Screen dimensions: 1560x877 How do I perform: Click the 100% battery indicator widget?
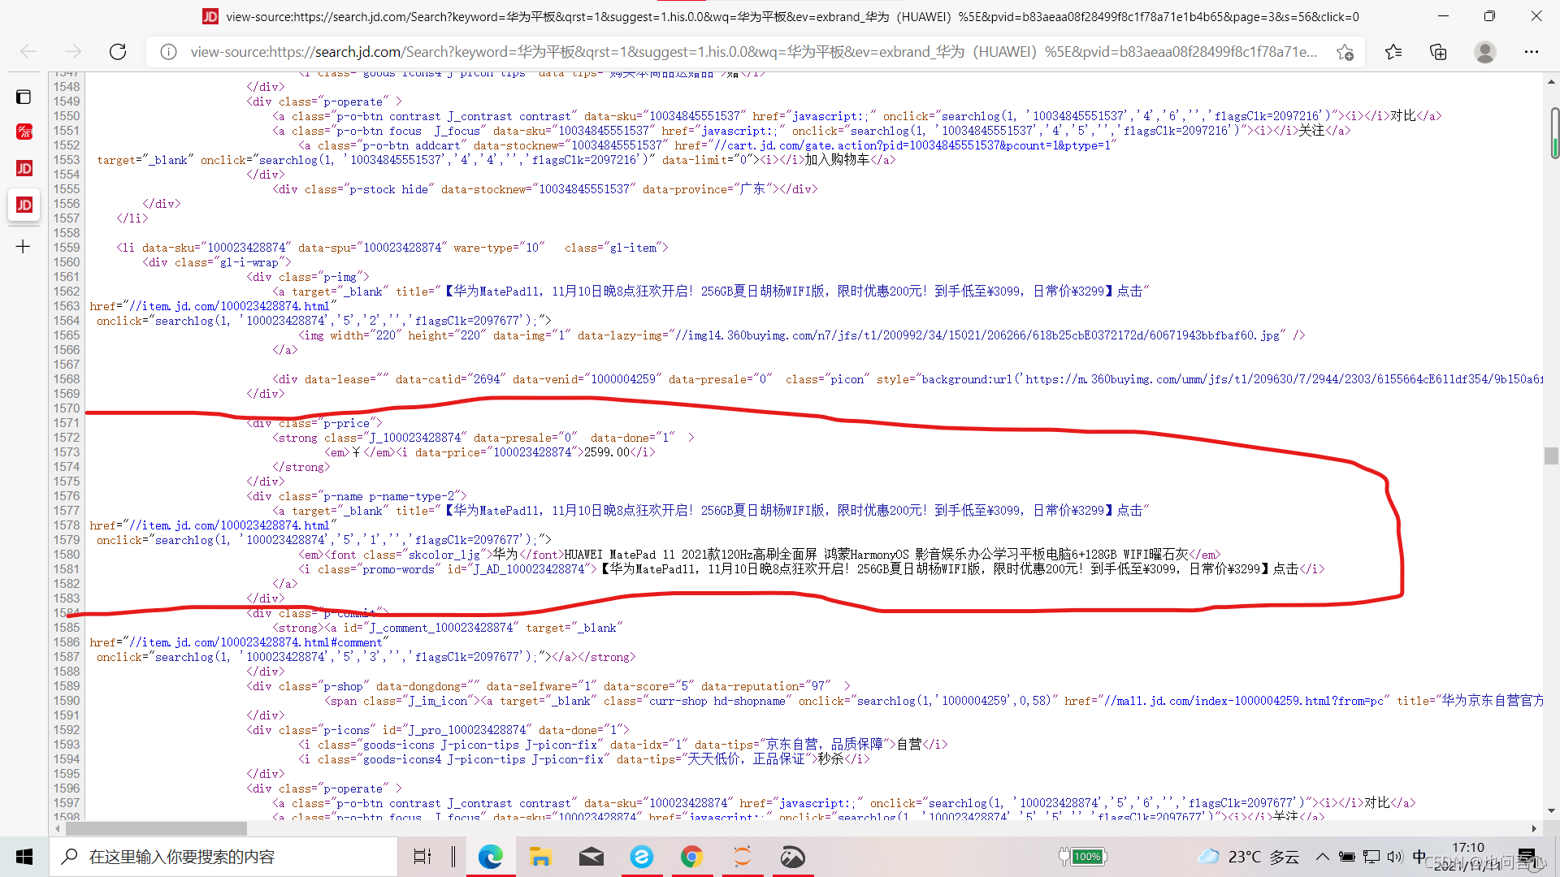point(1084,857)
